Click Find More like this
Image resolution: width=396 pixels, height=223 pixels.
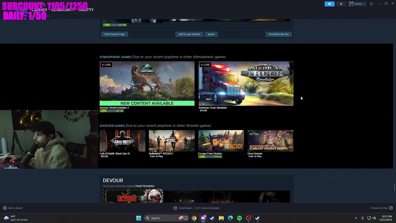pos(278,34)
